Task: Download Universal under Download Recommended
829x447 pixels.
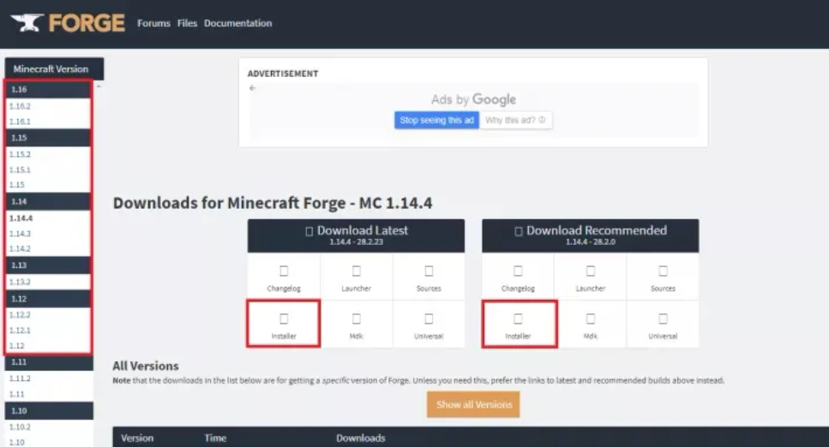Action: tap(663, 325)
